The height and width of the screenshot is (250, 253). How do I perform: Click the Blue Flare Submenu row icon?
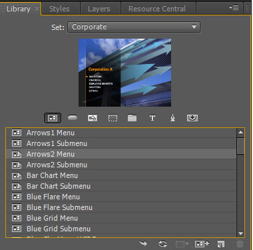click(x=17, y=207)
